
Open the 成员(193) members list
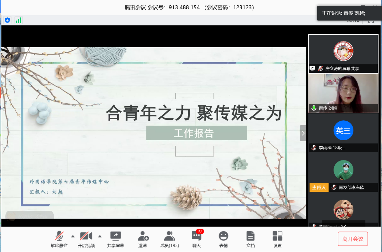click(x=169, y=239)
